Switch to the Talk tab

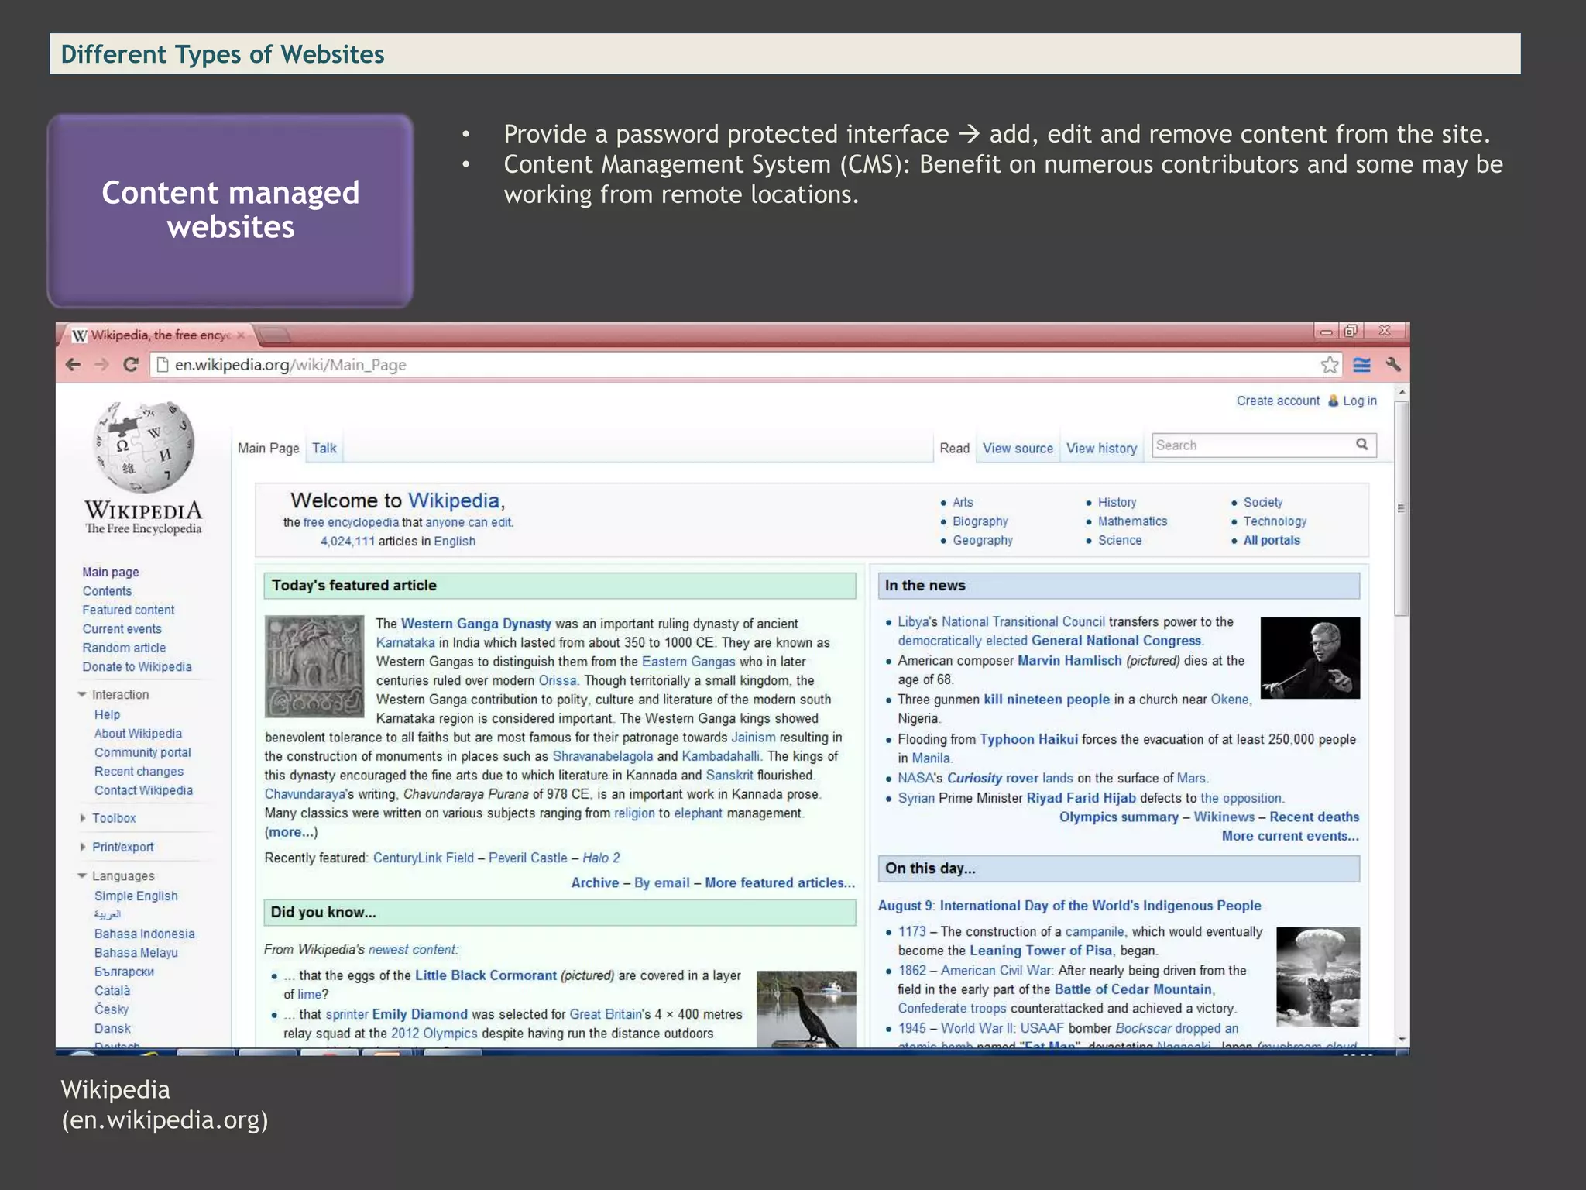[324, 448]
